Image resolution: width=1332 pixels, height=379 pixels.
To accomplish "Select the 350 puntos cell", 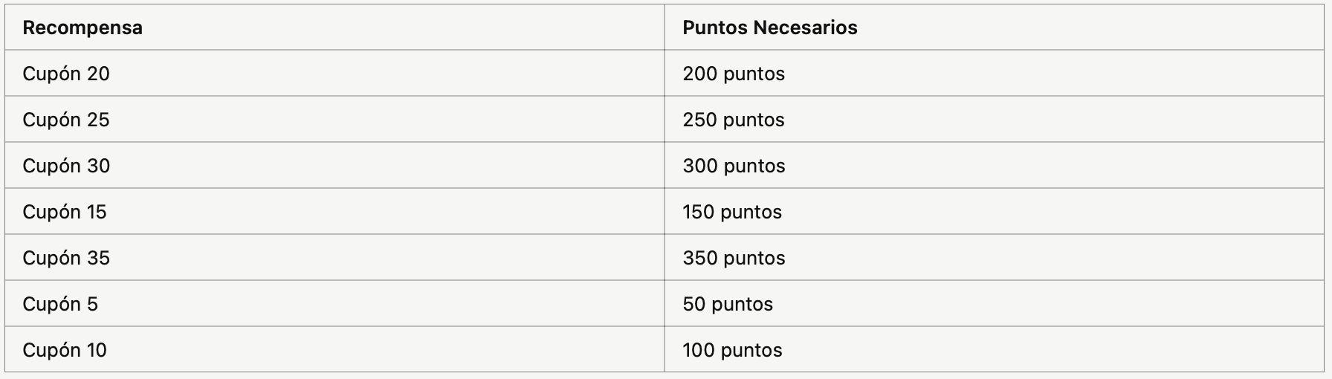I will tap(995, 258).
